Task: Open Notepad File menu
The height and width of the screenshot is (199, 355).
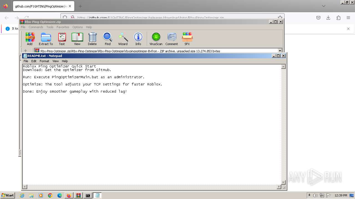Action: [26, 61]
